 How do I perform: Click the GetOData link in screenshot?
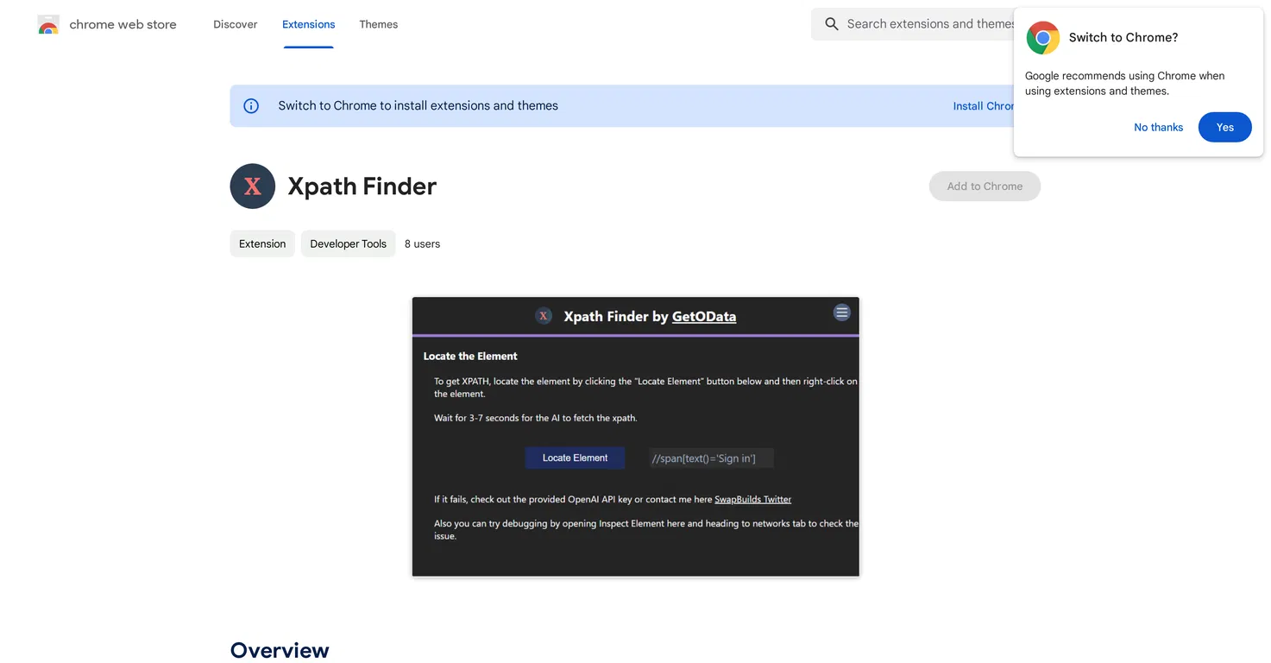704,316
